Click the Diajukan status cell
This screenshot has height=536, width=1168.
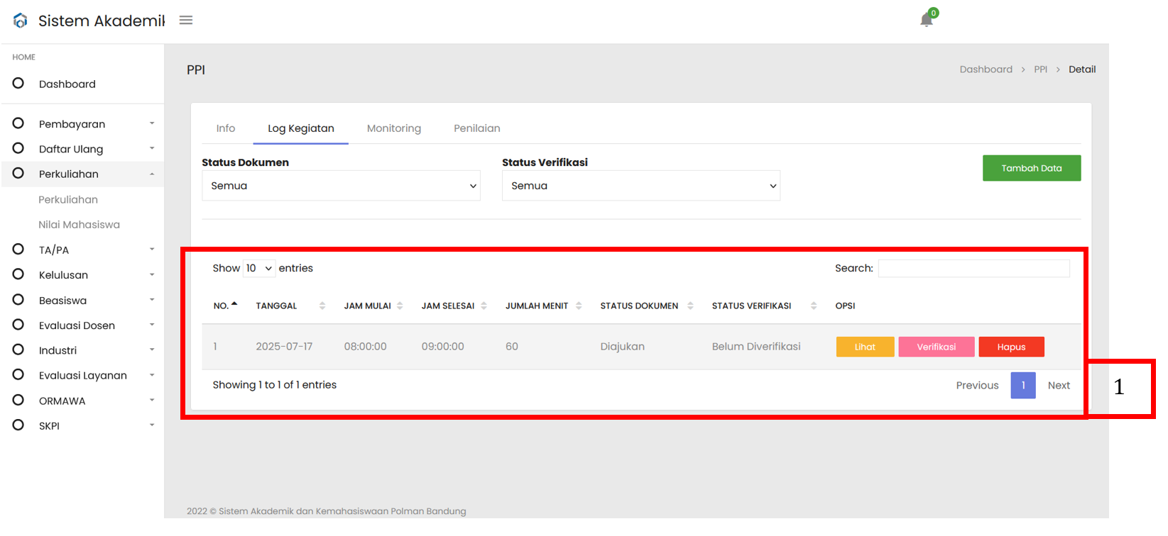[x=623, y=347]
